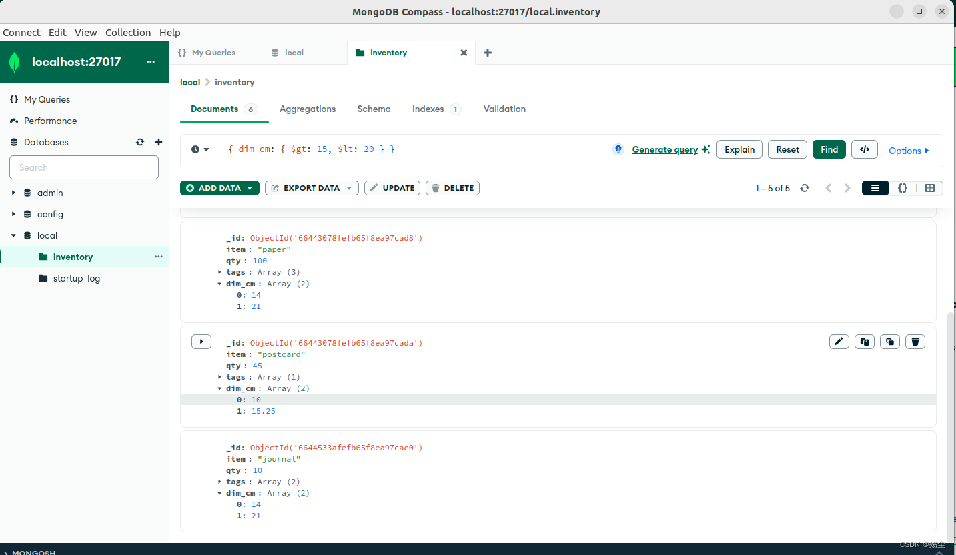
Task: Collapse the local database tree
Action: tap(13, 235)
